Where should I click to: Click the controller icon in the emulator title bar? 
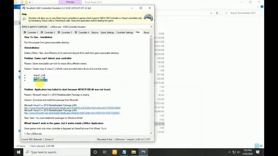coord(23,8)
